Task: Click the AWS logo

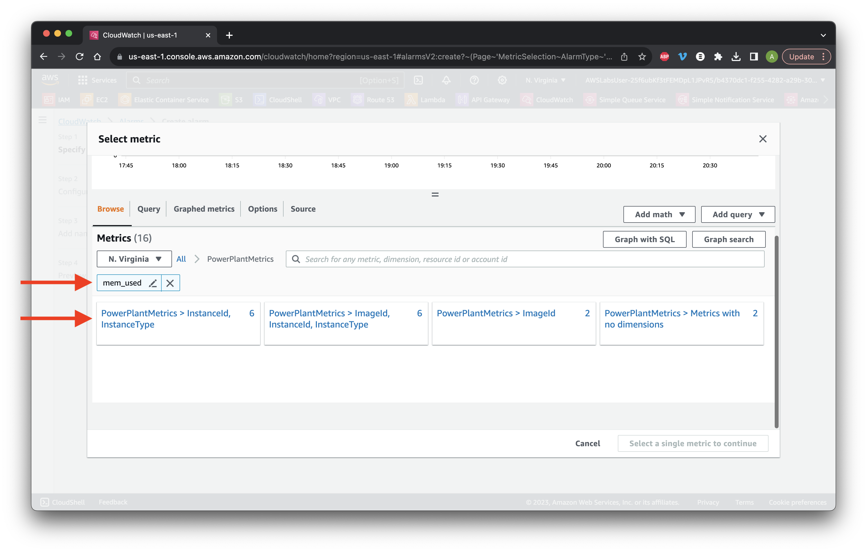Action: pos(50,79)
